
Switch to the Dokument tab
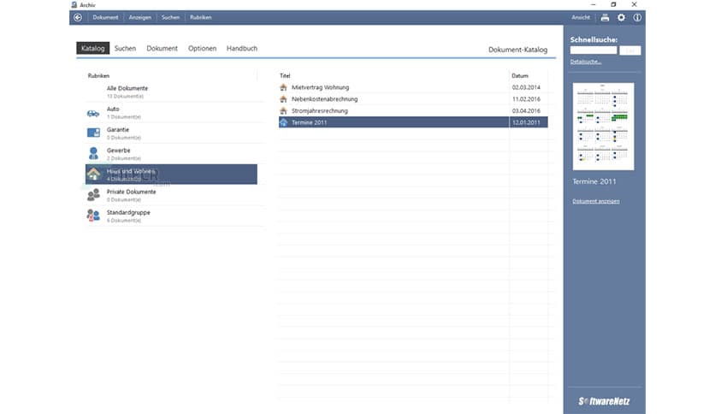(162, 49)
